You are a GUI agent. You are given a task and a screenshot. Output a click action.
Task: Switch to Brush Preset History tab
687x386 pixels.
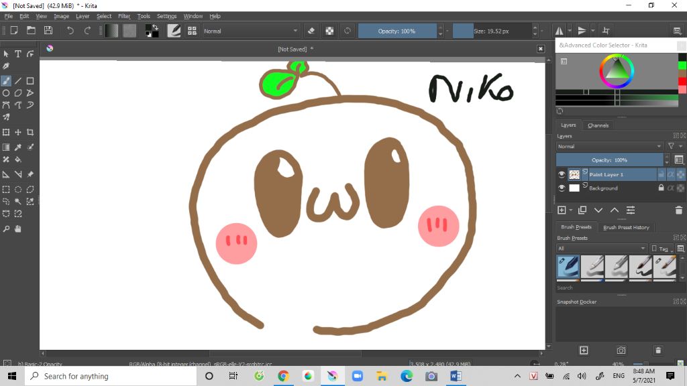pos(626,227)
